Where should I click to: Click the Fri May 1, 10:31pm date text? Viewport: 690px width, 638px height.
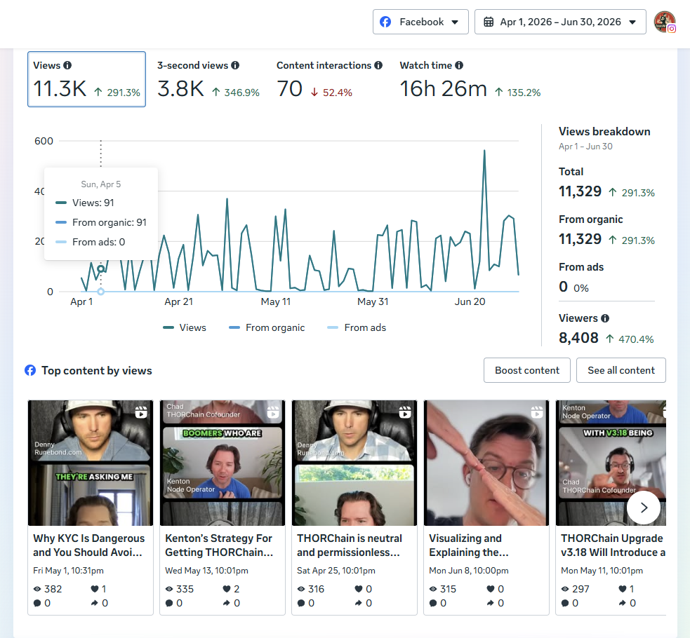[68, 570]
